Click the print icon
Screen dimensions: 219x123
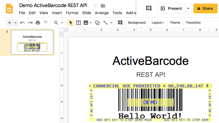(38, 23)
